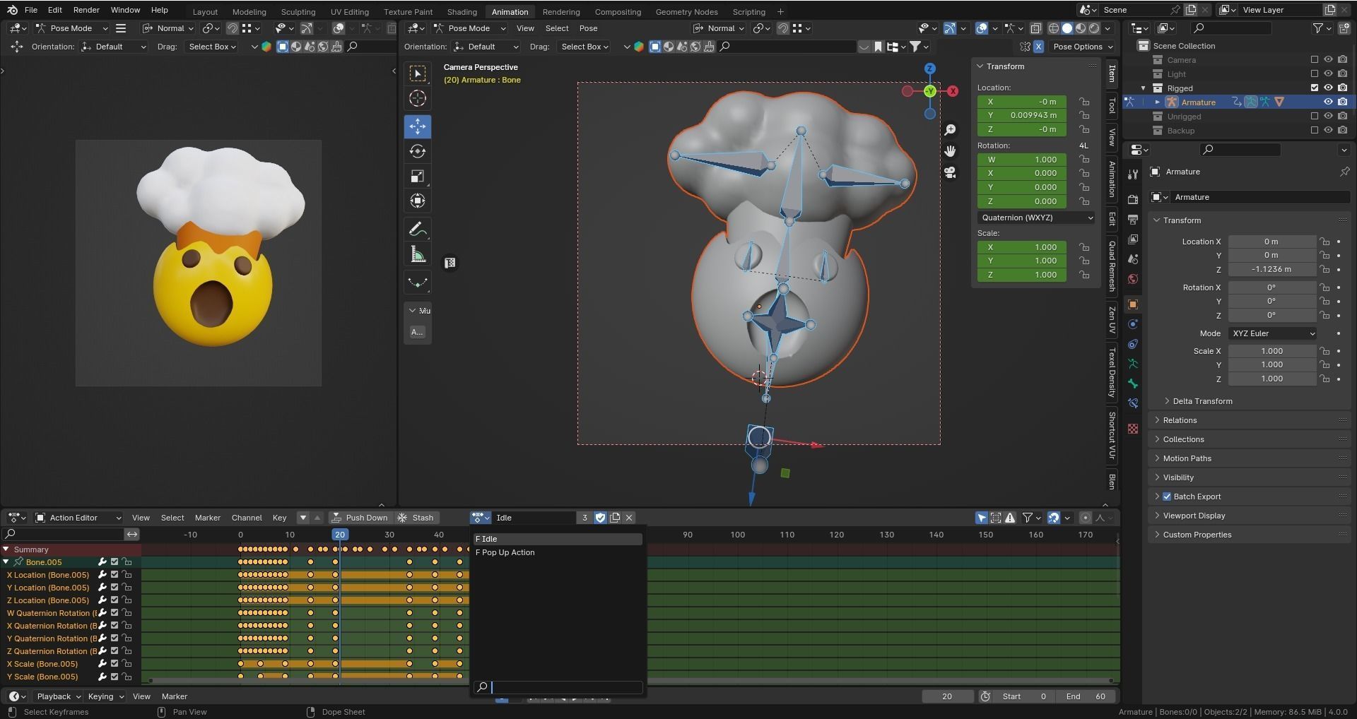Toggle Only Show Selected in Action Editor
1357x719 pixels.
coord(982,518)
